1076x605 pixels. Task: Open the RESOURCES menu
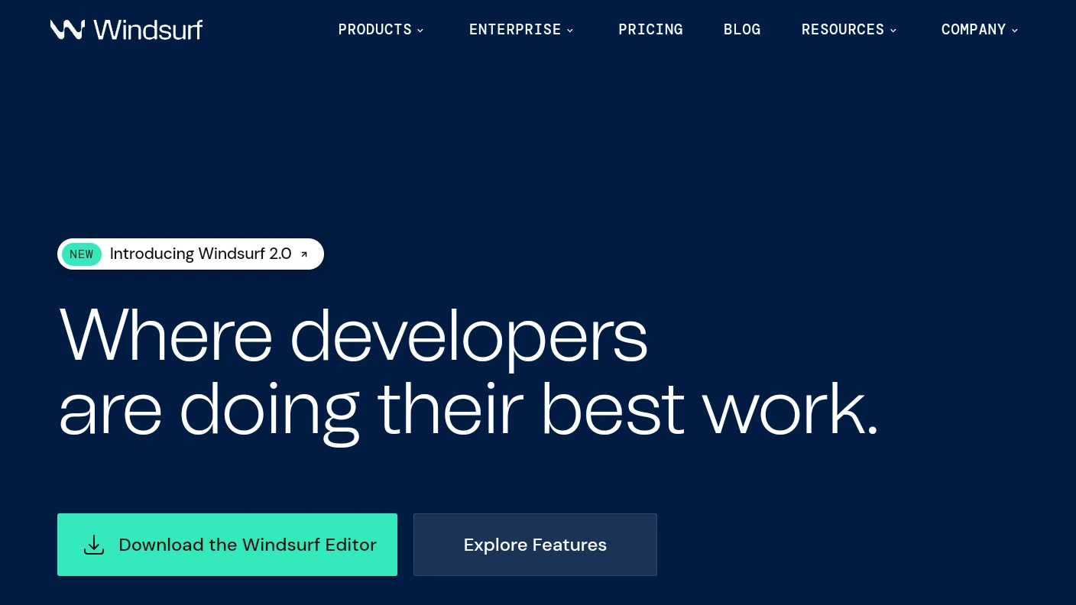(x=849, y=30)
